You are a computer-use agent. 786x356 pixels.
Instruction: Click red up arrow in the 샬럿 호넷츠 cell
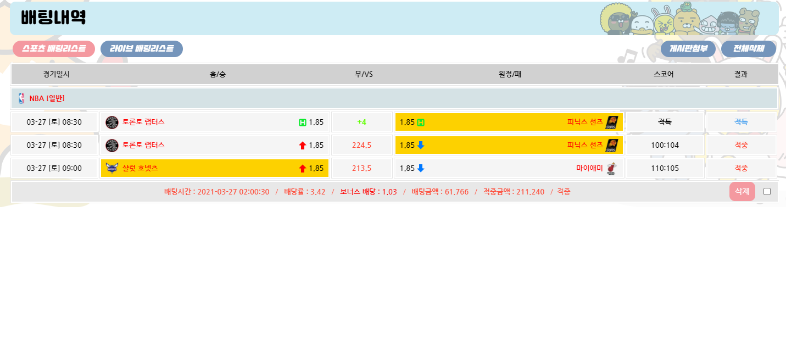302,168
